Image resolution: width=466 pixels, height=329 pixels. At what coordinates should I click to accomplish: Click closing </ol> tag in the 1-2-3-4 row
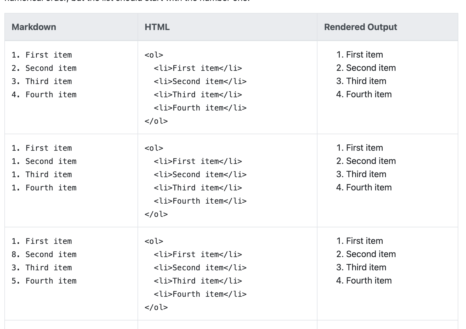click(x=156, y=121)
